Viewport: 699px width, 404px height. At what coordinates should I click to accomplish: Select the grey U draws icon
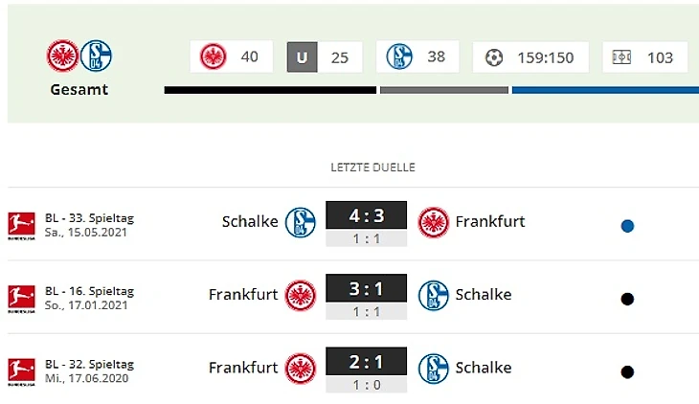(x=303, y=57)
